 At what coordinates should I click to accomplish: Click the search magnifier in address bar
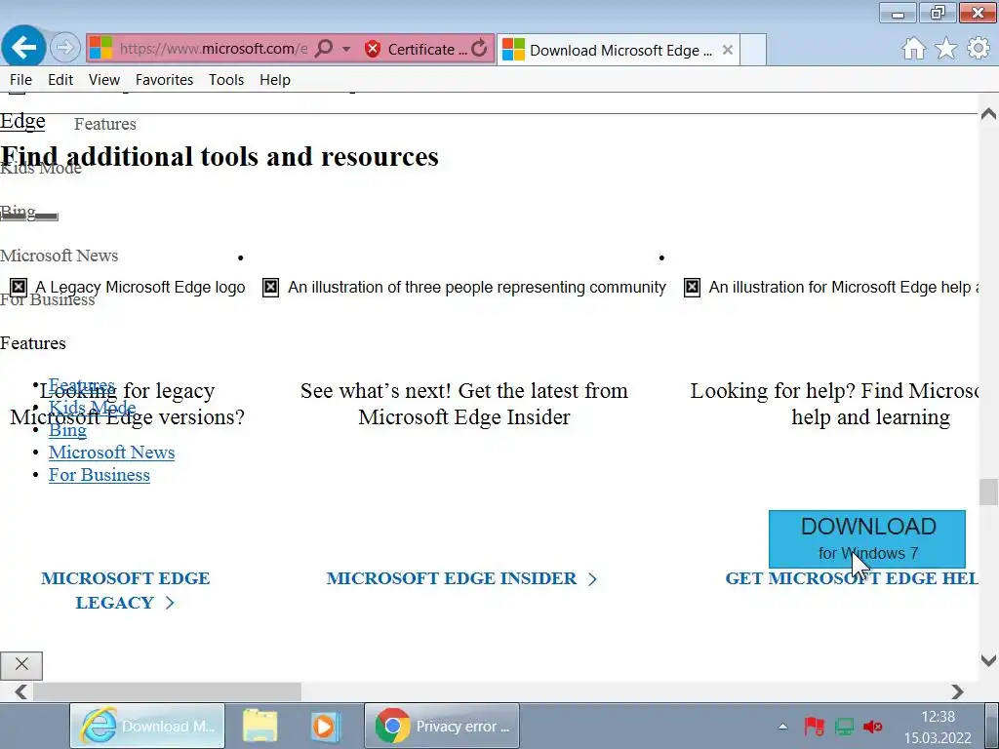pyautogui.click(x=324, y=49)
